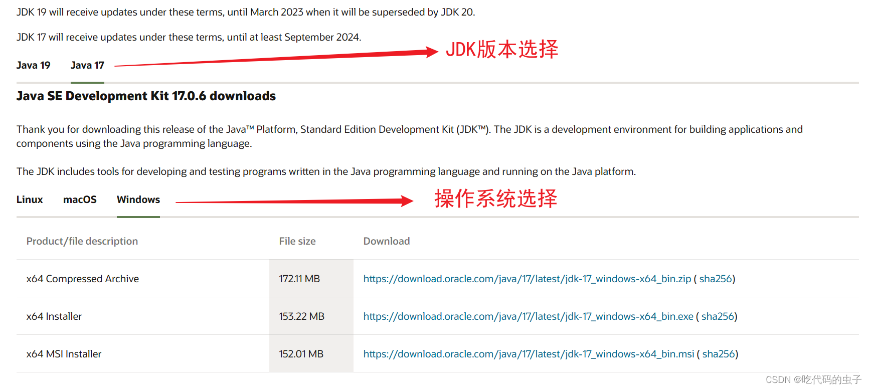
Task: Click the x64 Installer row label
Action: [x=54, y=316]
